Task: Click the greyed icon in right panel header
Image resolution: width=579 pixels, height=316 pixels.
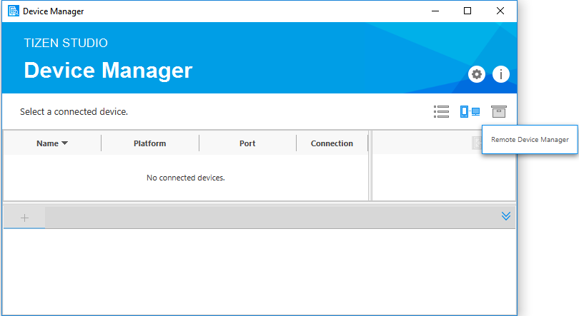Action: [x=477, y=143]
